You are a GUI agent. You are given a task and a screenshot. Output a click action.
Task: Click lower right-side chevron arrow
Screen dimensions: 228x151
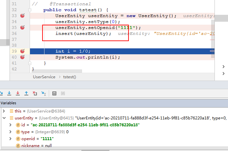[223, 74]
